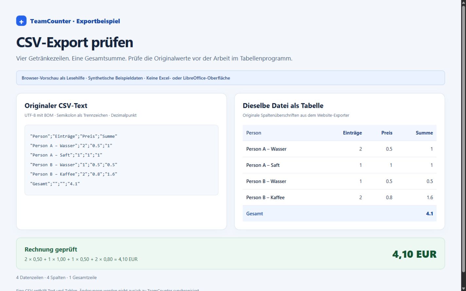466x291 pixels.
Task: Click the CSV-Export prüfen heading
Action: (75, 42)
